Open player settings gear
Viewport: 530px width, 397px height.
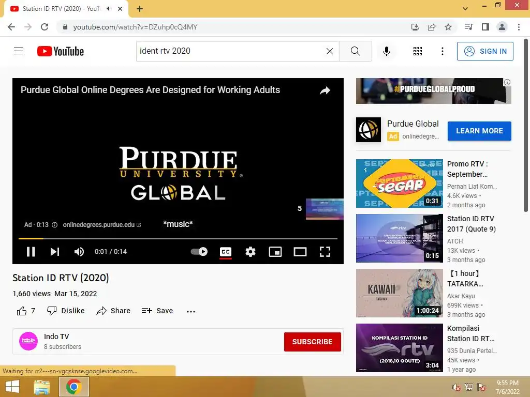250,252
